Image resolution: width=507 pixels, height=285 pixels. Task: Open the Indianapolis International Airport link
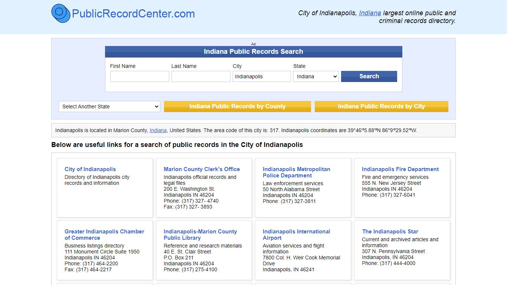(x=296, y=235)
